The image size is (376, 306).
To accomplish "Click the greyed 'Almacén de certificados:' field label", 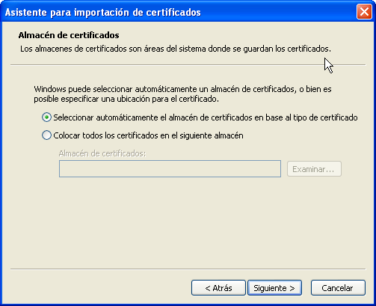I will pos(102,153).
